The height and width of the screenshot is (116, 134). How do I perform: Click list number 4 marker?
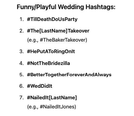click(22, 63)
